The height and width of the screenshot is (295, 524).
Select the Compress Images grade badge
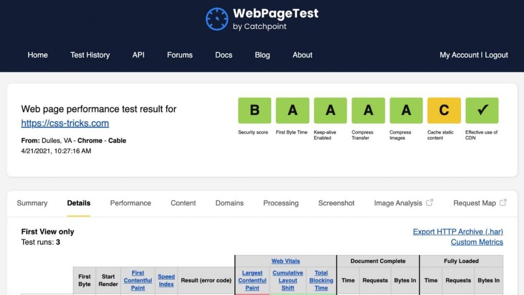tap(406, 110)
